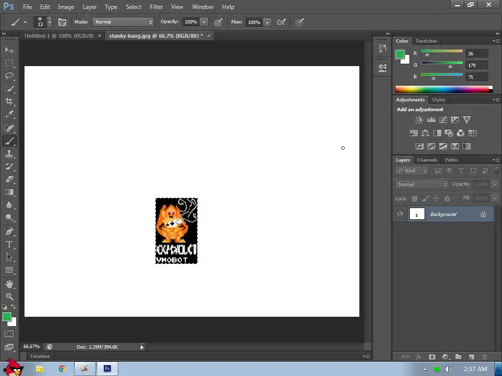Open the layer blend mode Normal dropdown
The image size is (502, 376).
422,185
